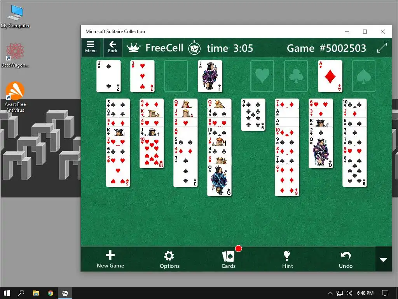Select the 2 of spades free cell
Image resolution: width=398 pixels, height=299 pixels.
coord(109,76)
